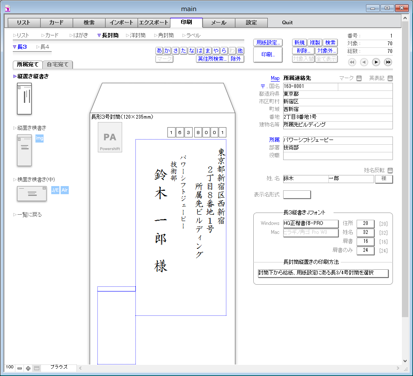Click the zoom out minus icon
This screenshot has height=376, width=413.
[20, 368]
